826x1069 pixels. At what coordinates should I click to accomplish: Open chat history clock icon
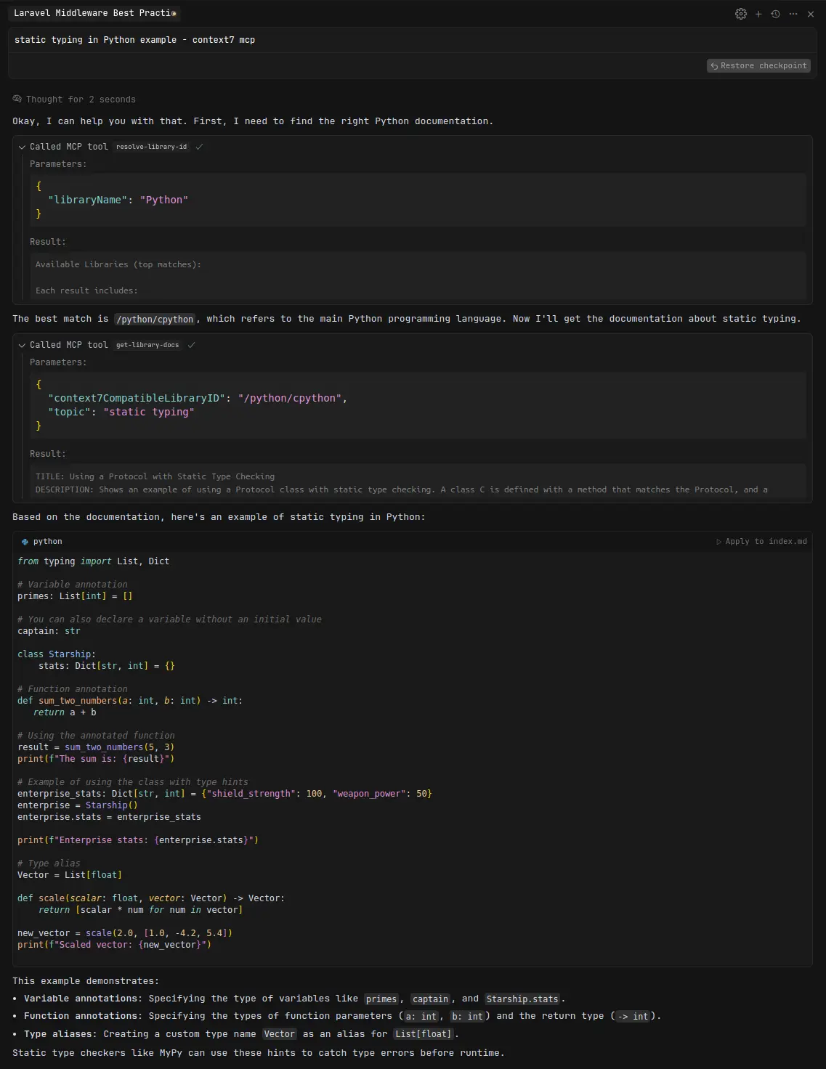click(776, 14)
